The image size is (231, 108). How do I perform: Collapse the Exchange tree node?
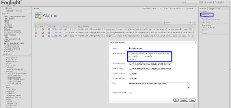(x=5, y=72)
